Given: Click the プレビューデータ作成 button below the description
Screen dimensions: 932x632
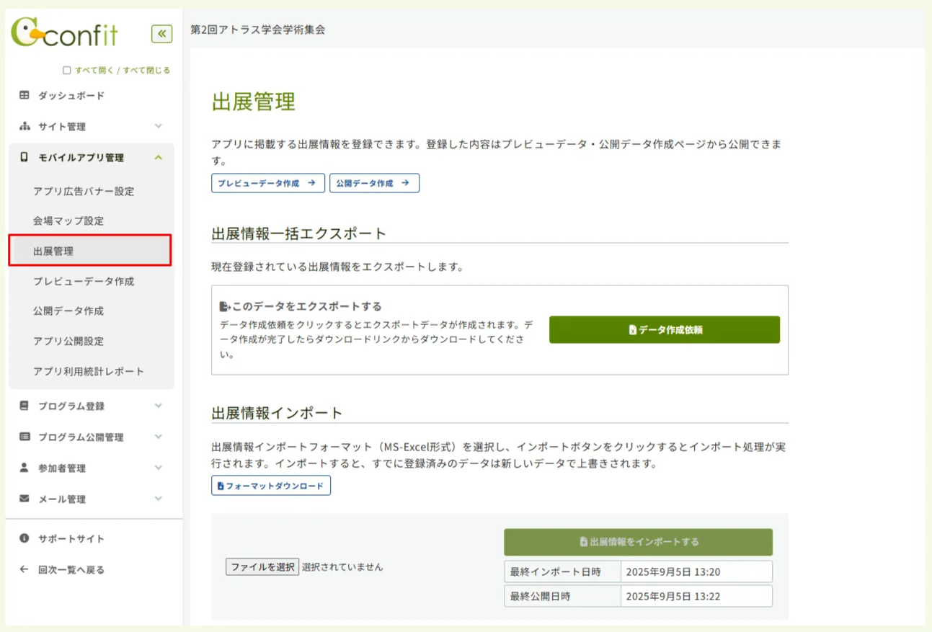Looking at the screenshot, I should click(267, 183).
